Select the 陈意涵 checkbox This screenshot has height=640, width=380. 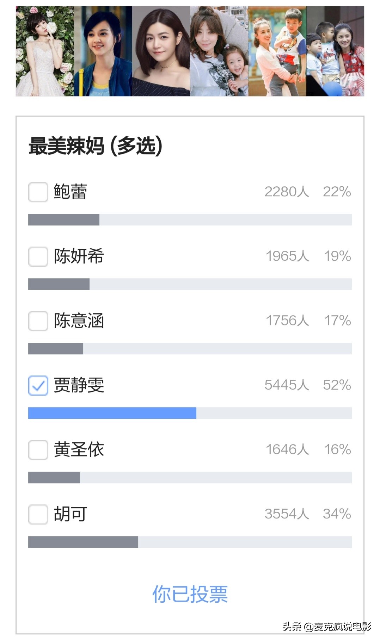[x=38, y=321]
